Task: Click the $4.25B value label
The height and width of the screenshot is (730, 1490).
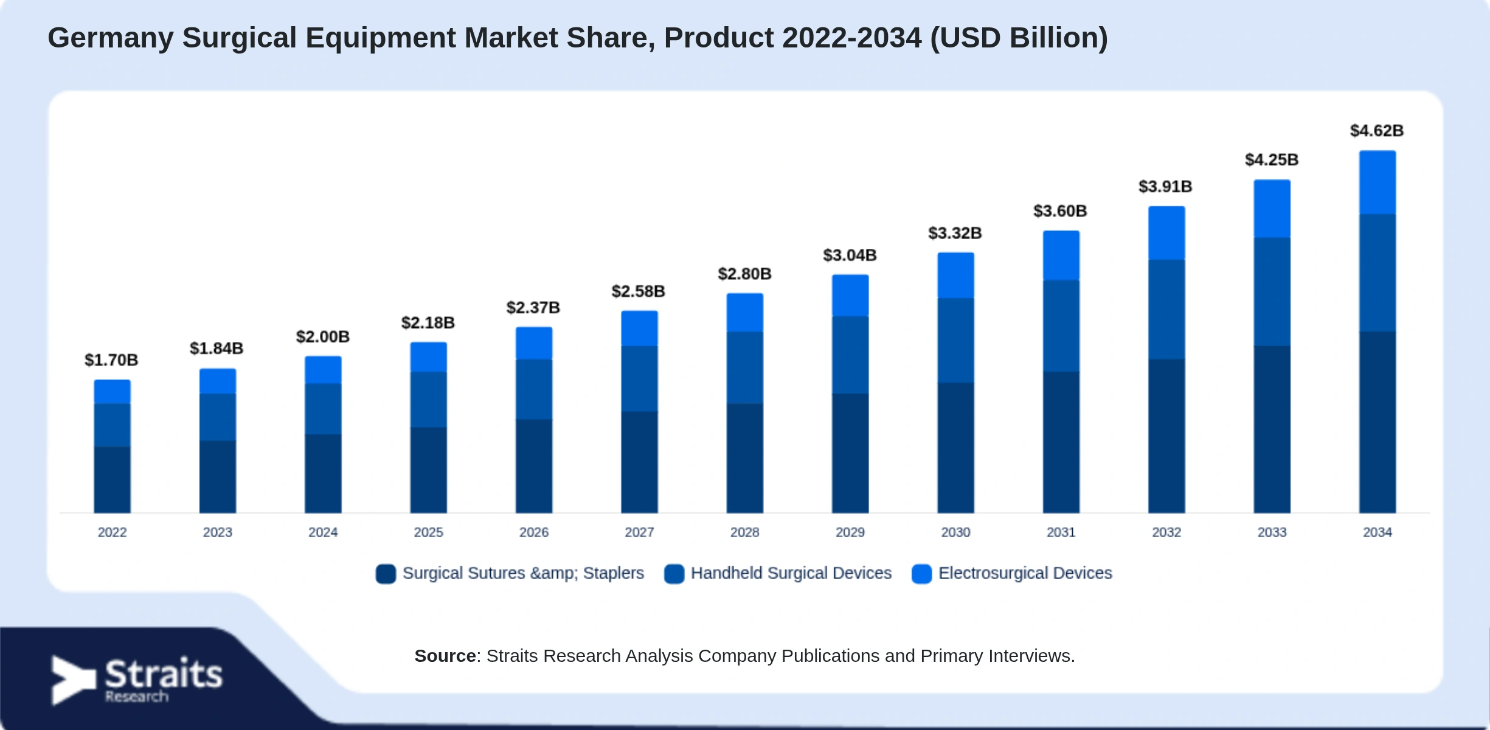Action: pos(1272,160)
